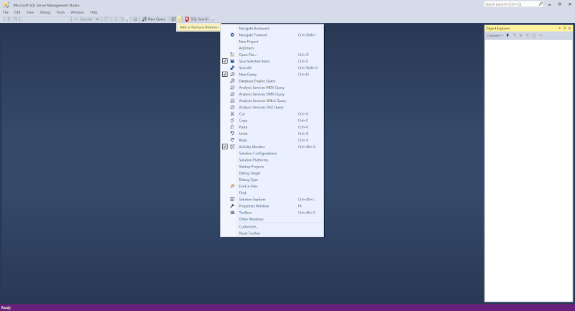
Task: Open the View menu
Action: [x=30, y=12]
